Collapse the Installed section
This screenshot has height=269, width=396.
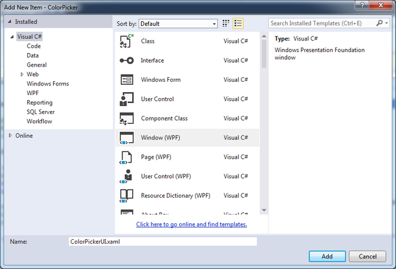coord(10,22)
